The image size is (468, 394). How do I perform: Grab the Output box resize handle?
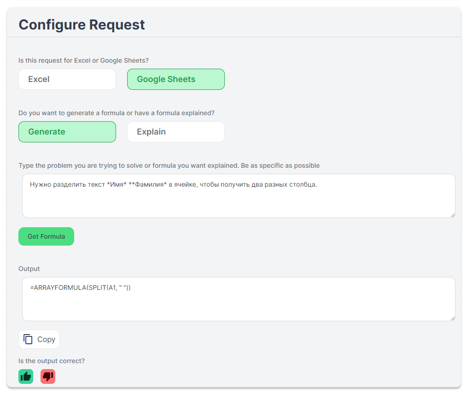[x=453, y=318]
